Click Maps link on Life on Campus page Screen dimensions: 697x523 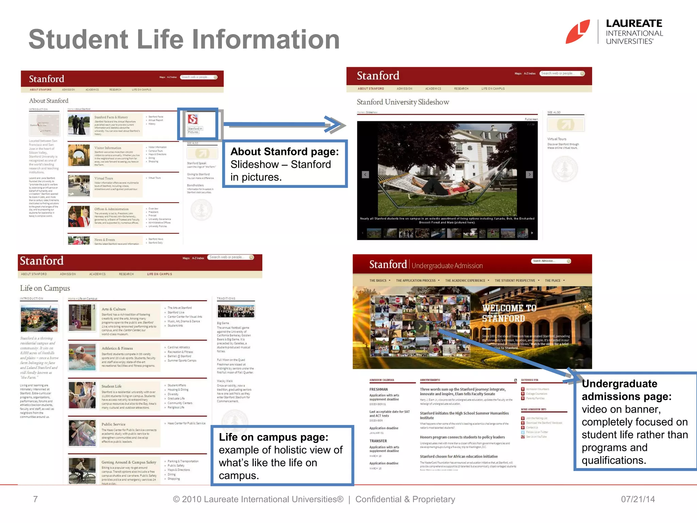(186, 258)
